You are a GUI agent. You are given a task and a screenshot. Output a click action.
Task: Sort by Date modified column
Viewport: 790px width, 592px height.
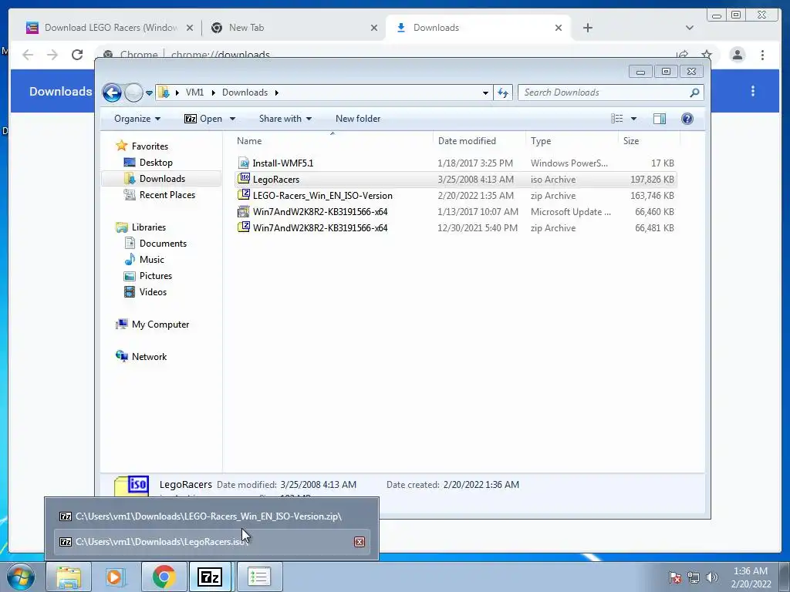478,141
